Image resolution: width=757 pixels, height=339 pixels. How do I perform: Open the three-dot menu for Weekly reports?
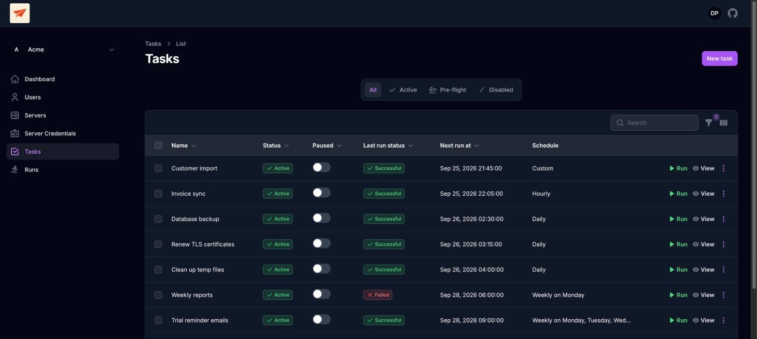click(723, 295)
